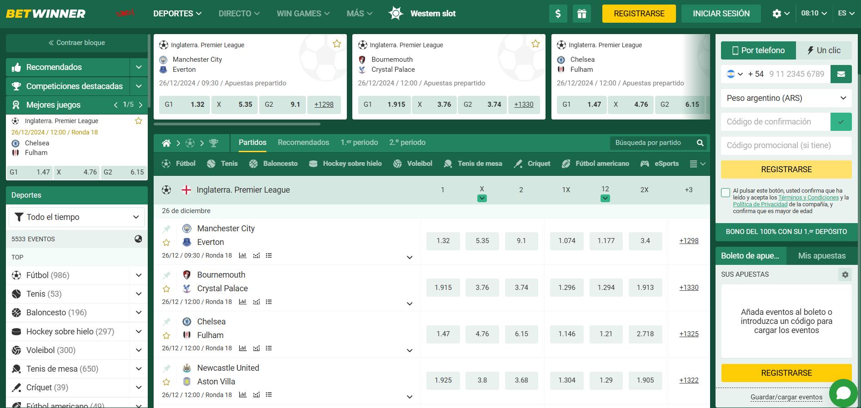Click the search magnifier icon
The width and height of the screenshot is (861, 408).
(x=700, y=143)
